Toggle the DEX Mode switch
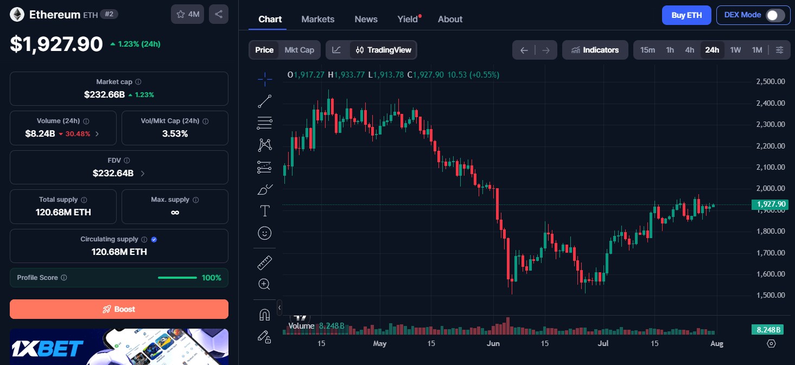Viewport: 795px width, 365px height. [x=775, y=15]
